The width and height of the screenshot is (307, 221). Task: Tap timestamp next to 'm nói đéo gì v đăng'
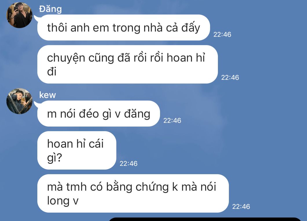pos(172,120)
